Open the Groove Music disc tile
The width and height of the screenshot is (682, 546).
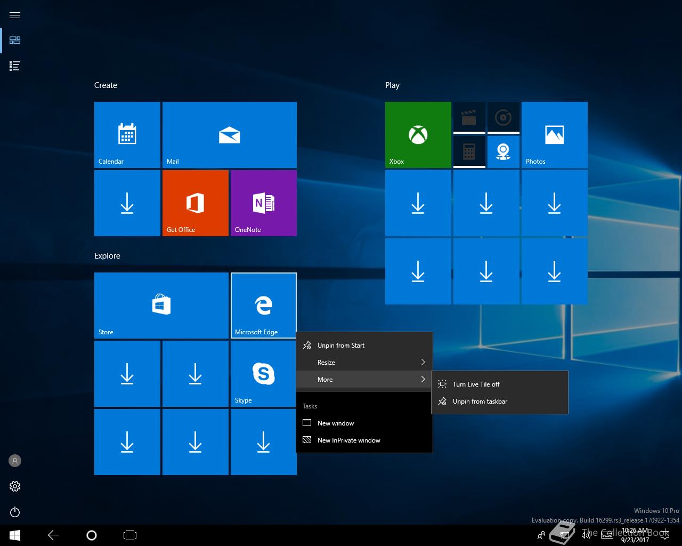[x=504, y=118]
